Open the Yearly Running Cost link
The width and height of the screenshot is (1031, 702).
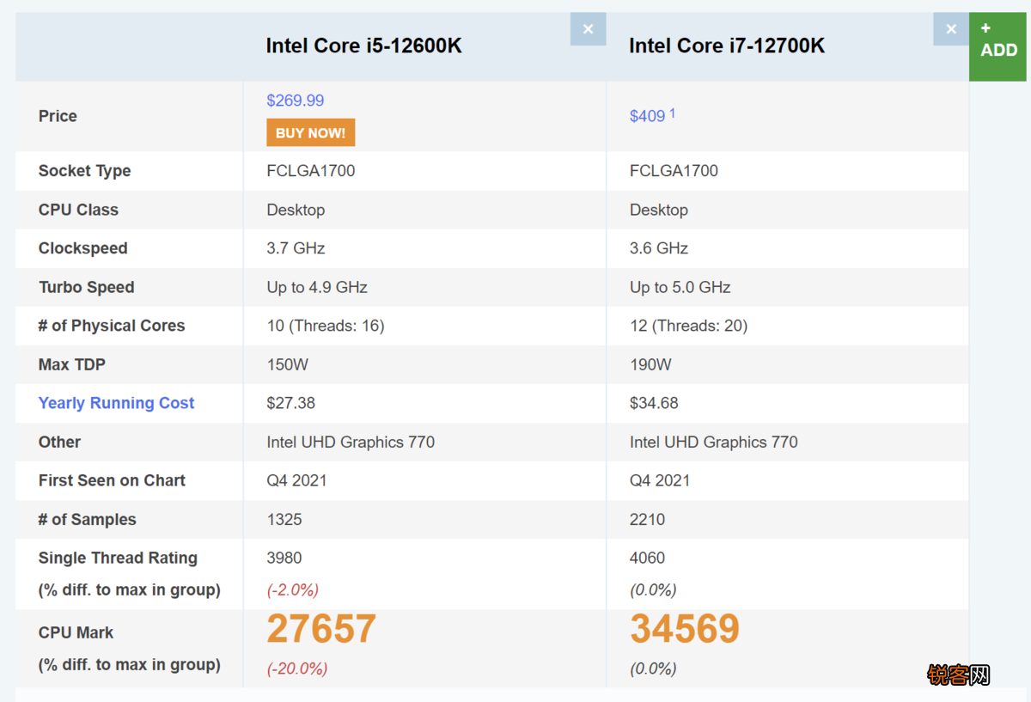[116, 403]
